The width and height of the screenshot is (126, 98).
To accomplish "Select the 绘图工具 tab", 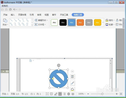I will (x=78, y=15).
